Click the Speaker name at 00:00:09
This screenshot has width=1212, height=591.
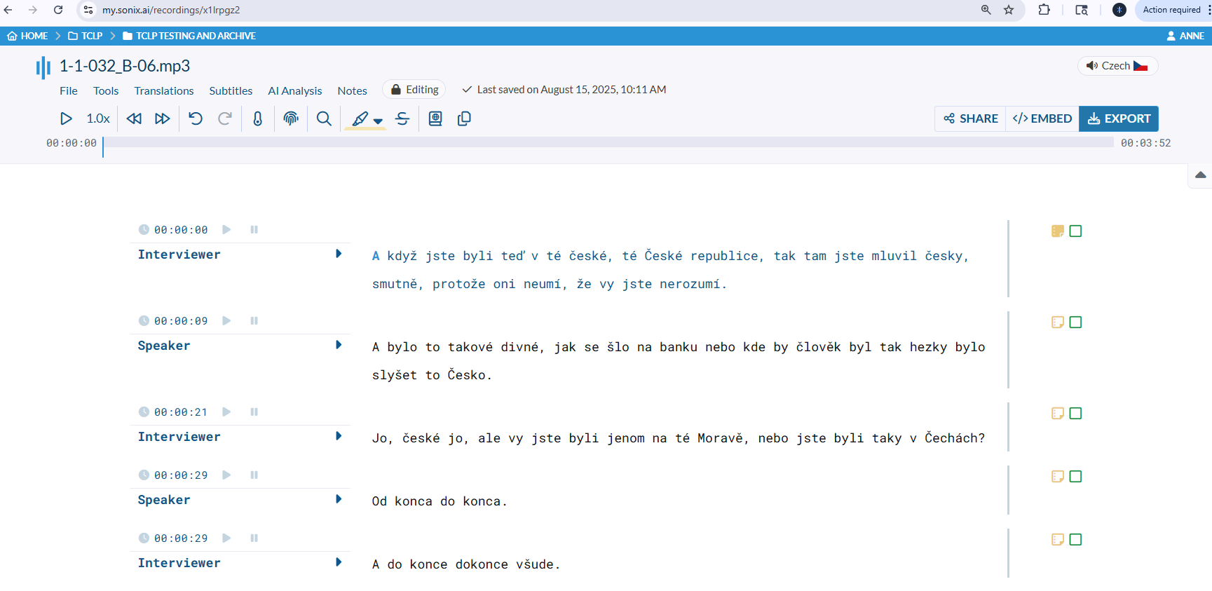pos(164,346)
